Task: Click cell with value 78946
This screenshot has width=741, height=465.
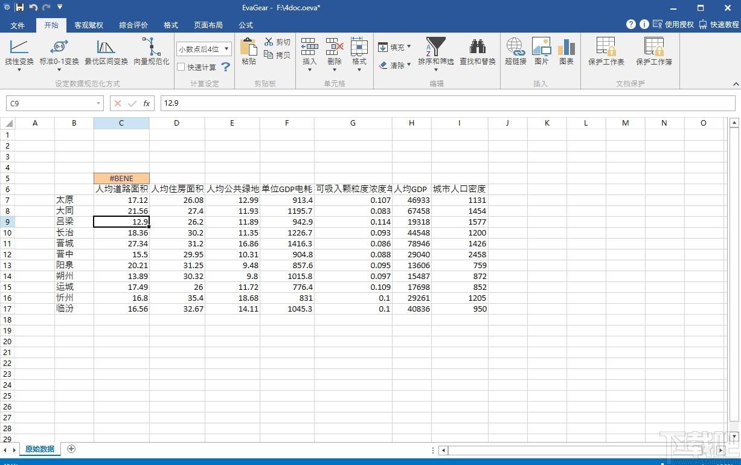Action: point(412,243)
